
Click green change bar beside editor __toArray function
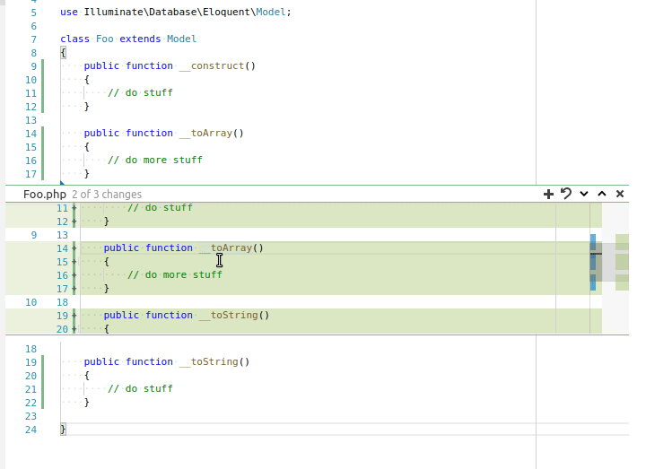[x=43, y=153]
